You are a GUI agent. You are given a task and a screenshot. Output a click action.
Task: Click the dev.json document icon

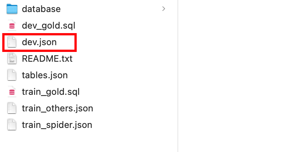point(12,42)
